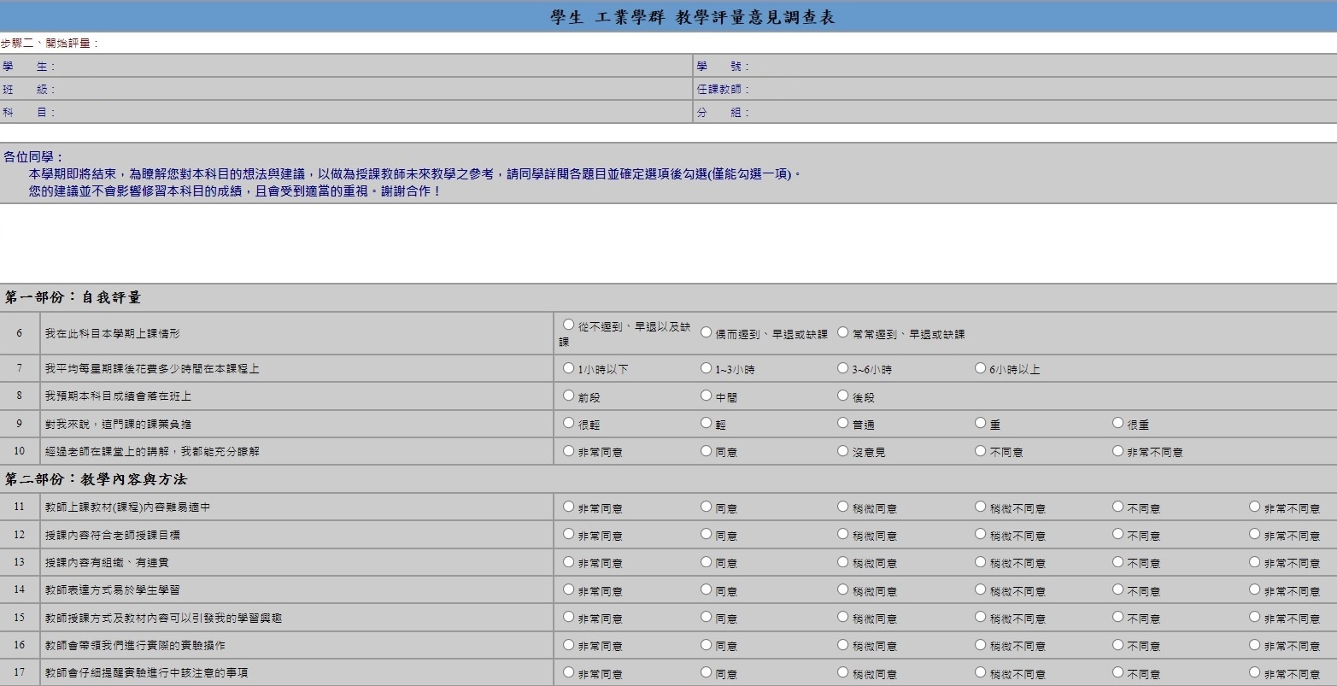This screenshot has height=686, width=1337.
Task: Select '非常不同意' for question 12
Action: pos(1255,534)
